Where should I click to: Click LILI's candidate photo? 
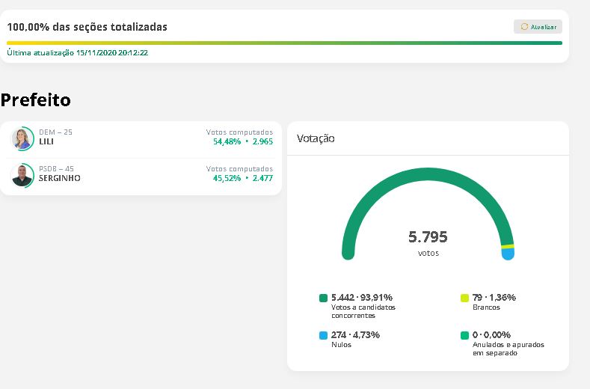click(22, 139)
